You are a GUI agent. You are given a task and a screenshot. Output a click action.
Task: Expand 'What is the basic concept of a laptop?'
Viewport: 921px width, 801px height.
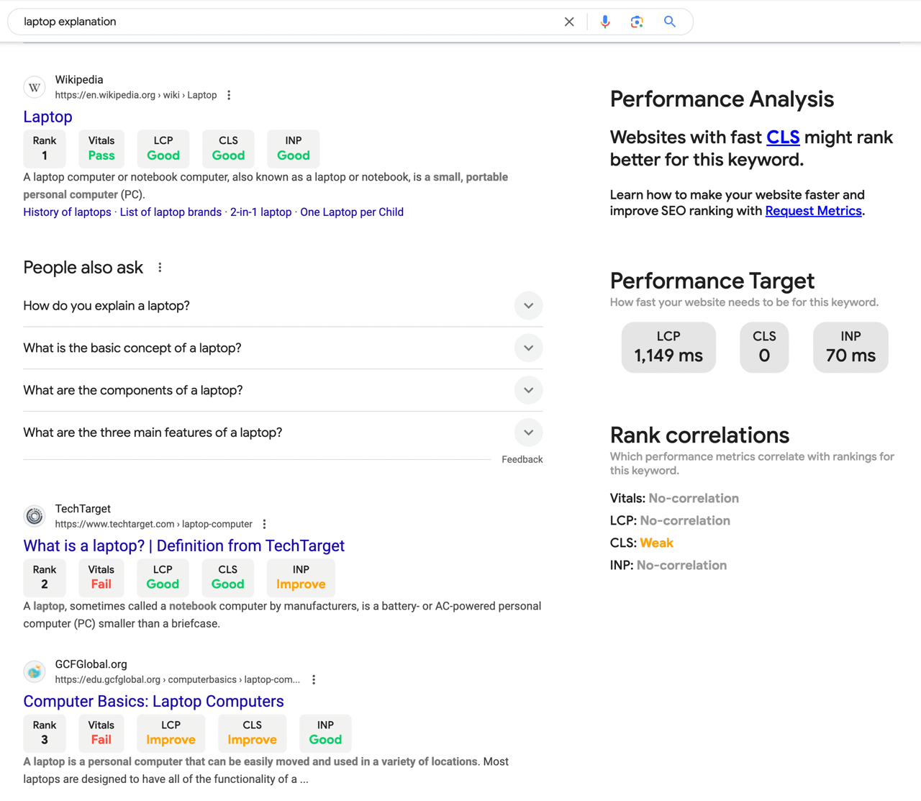(x=283, y=348)
